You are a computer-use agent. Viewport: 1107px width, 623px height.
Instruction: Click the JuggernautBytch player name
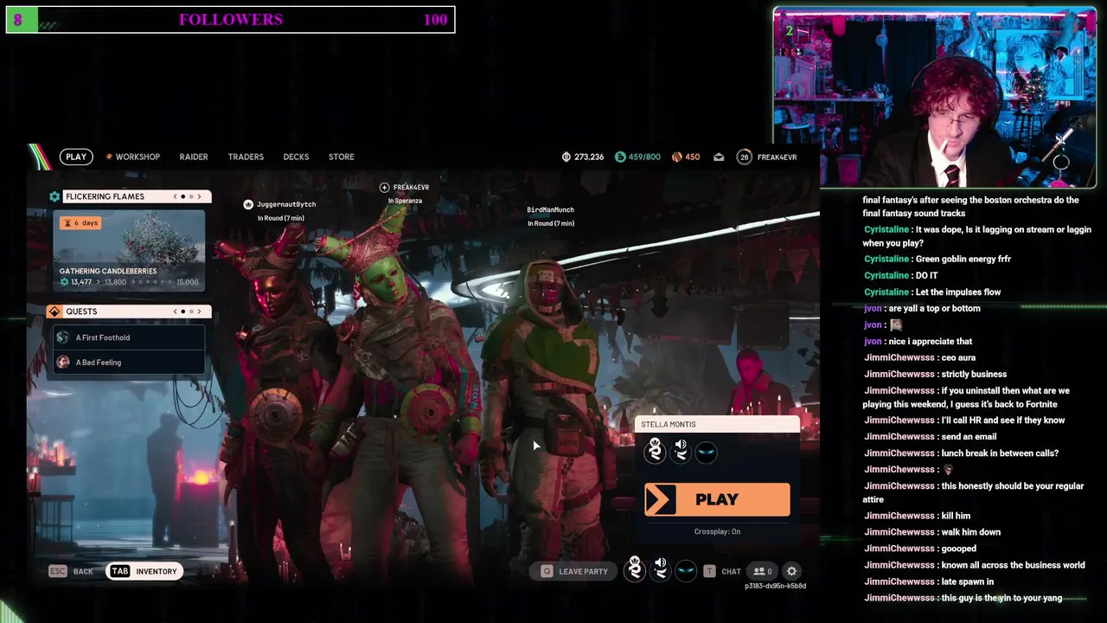point(286,204)
